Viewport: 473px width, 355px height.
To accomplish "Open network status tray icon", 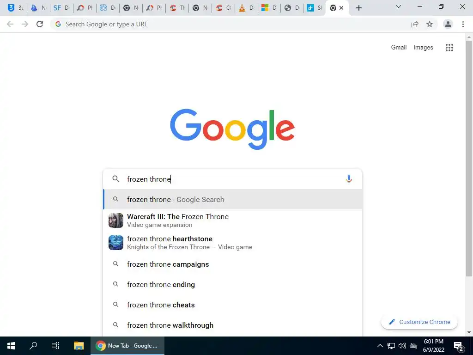I will point(391,346).
